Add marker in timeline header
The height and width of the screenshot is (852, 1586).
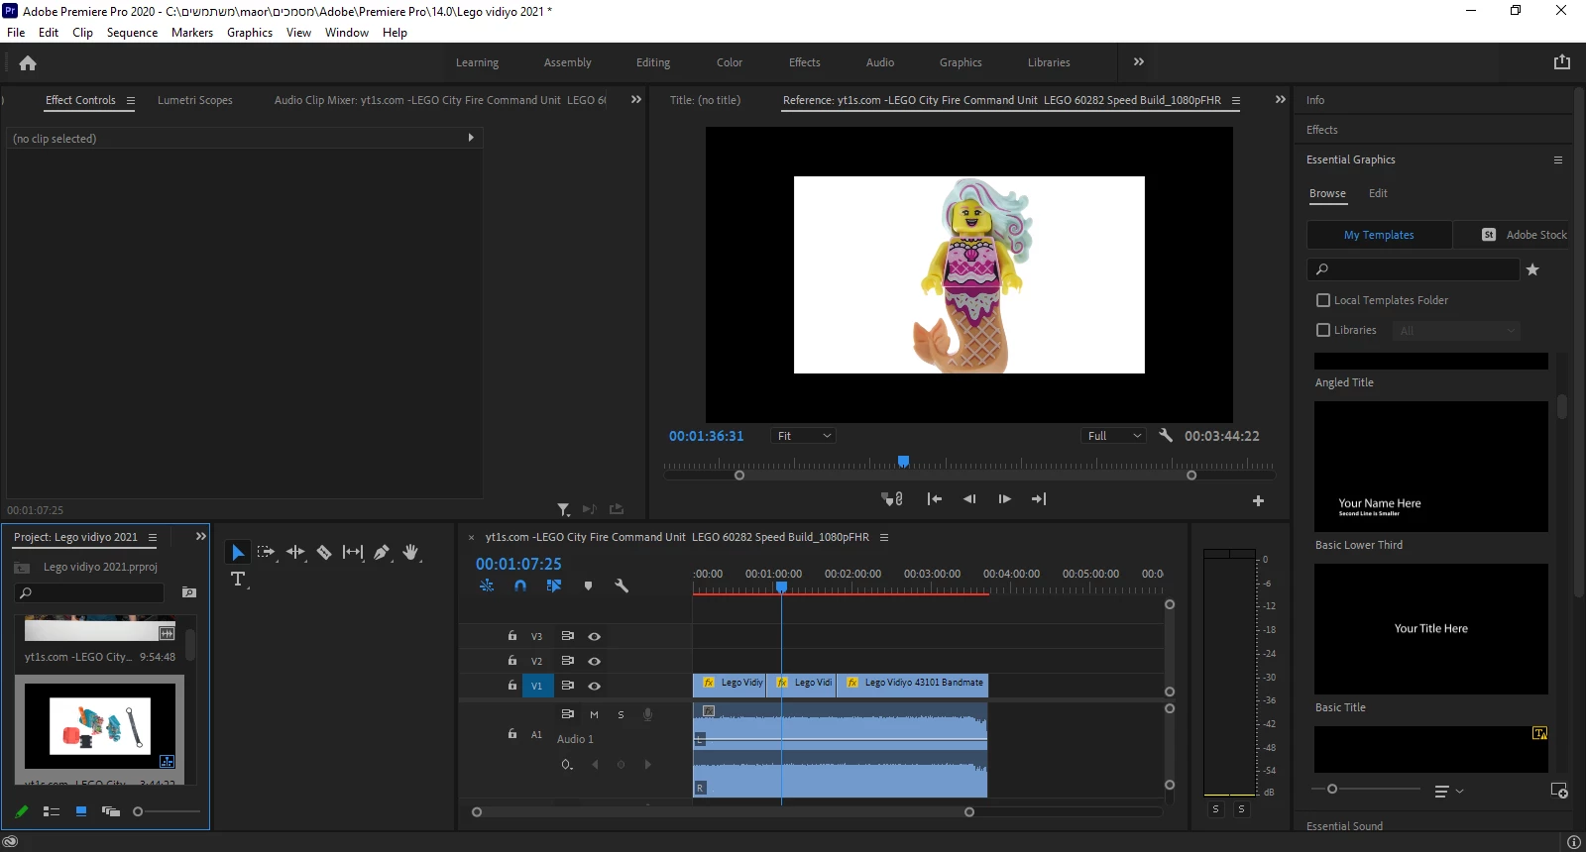tap(588, 586)
